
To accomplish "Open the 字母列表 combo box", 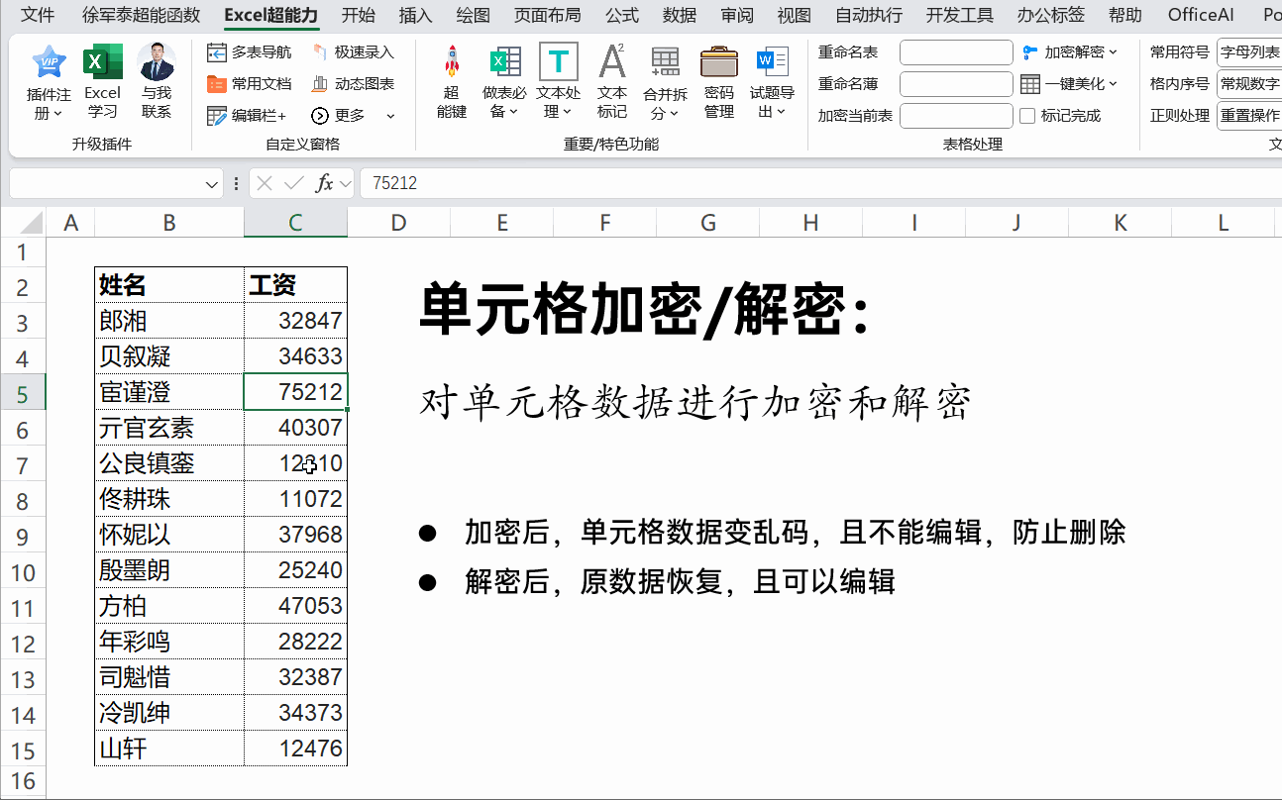I will (x=1249, y=52).
